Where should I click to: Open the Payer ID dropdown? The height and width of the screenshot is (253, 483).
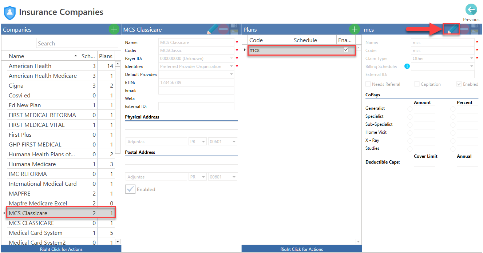pyautogui.click(x=231, y=58)
